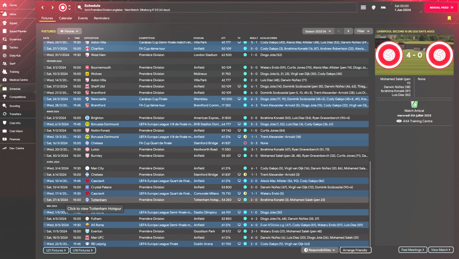Switch to the Fixtures tab

47,18
